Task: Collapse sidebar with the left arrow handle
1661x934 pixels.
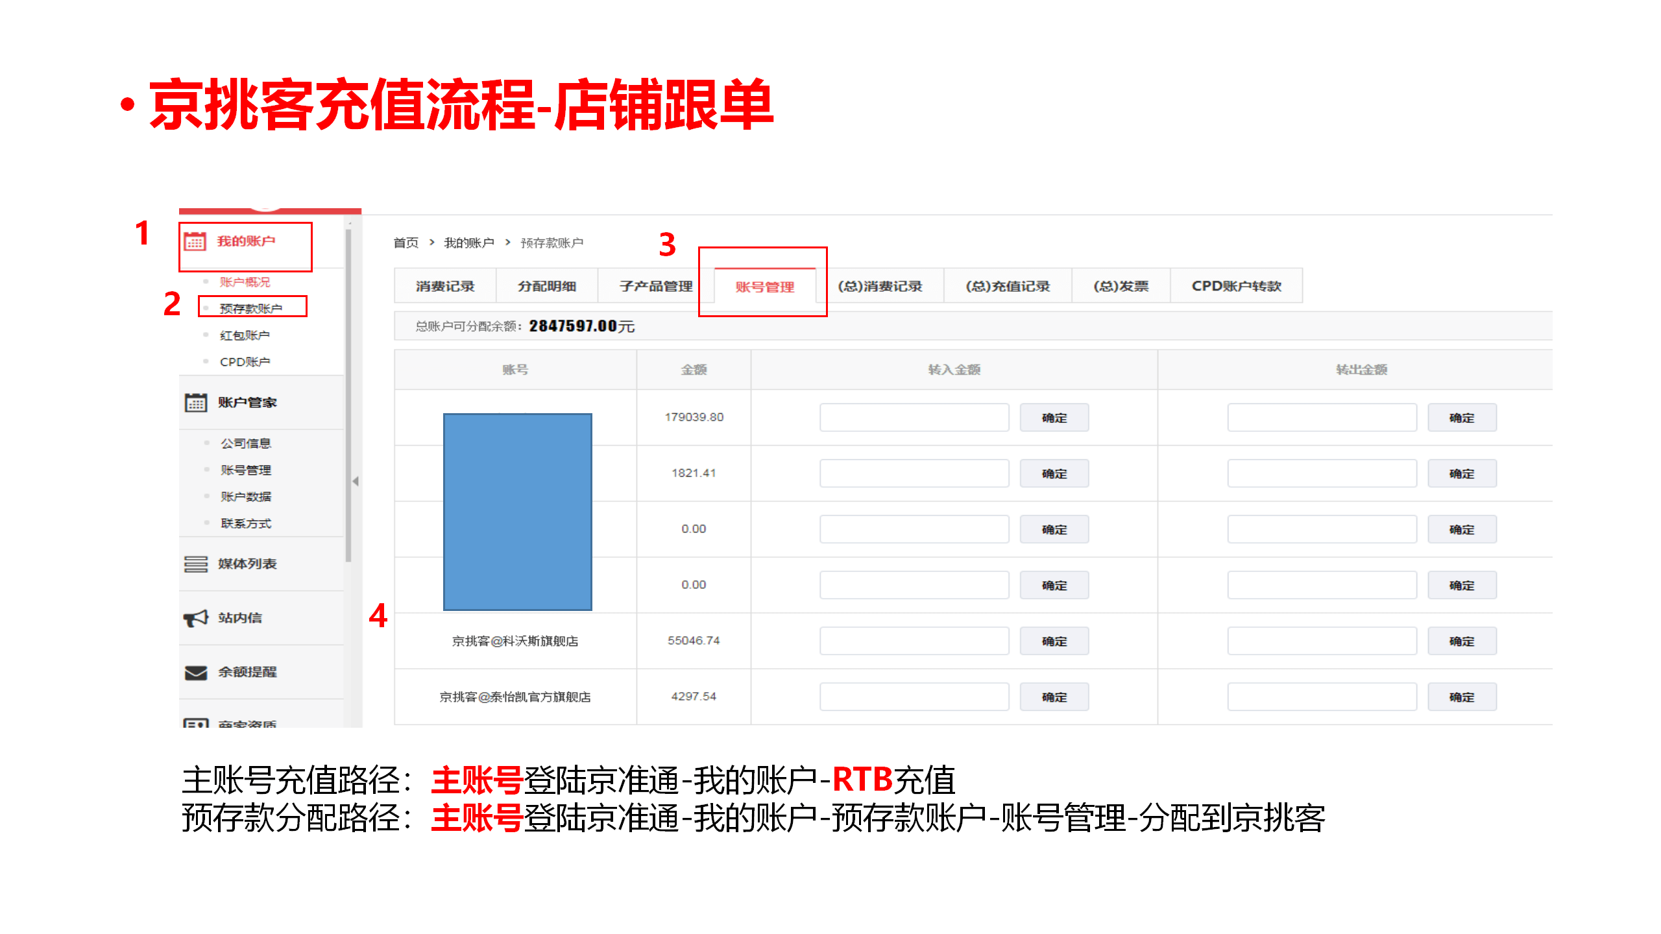Action: (x=356, y=481)
